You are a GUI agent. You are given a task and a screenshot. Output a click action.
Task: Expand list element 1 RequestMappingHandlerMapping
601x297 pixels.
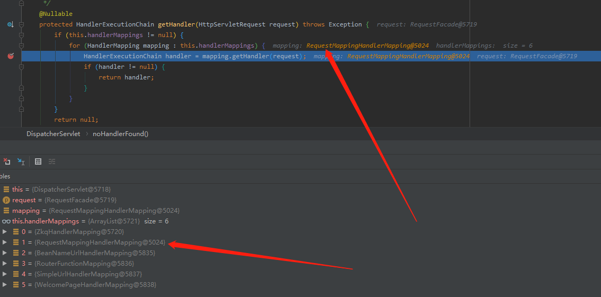(x=5, y=242)
